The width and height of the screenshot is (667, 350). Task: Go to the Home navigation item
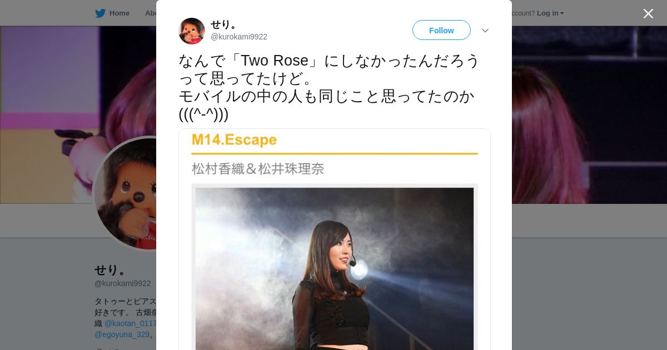point(112,13)
